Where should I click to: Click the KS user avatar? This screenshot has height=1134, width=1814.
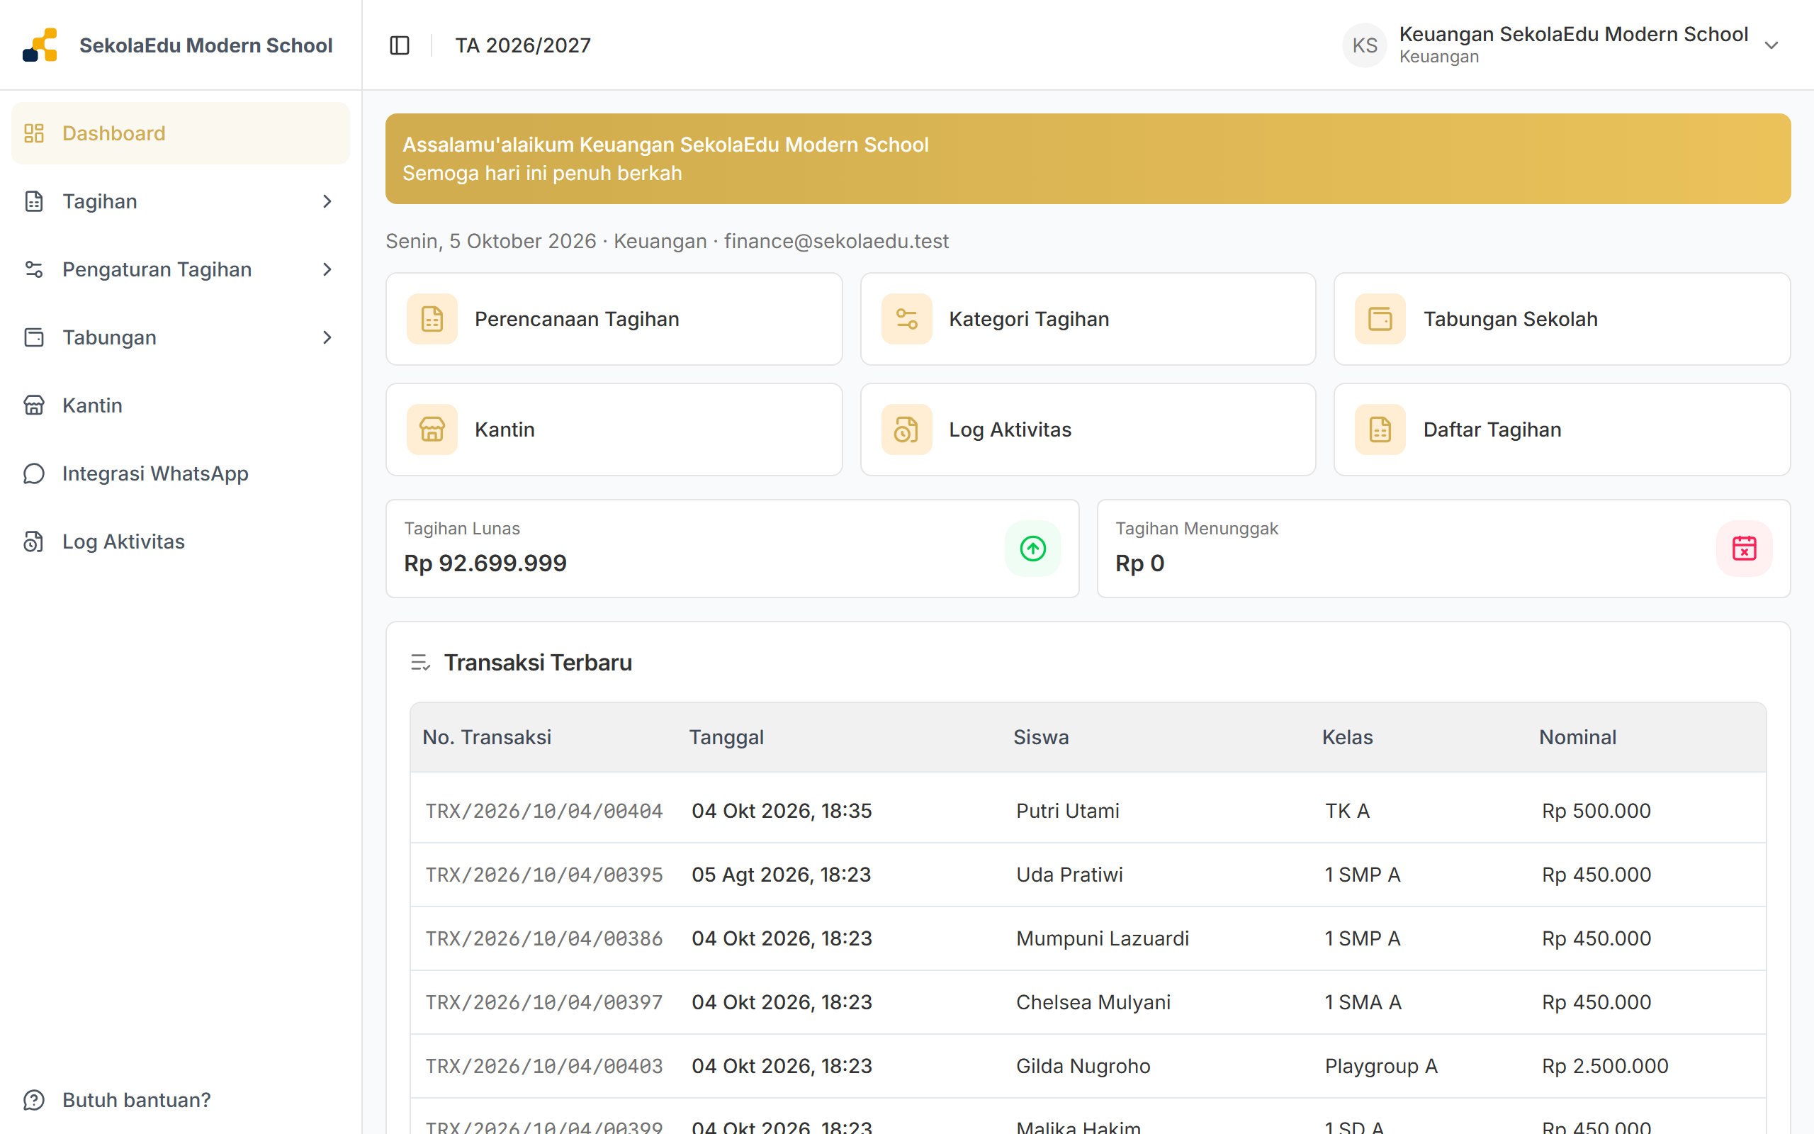(1363, 45)
